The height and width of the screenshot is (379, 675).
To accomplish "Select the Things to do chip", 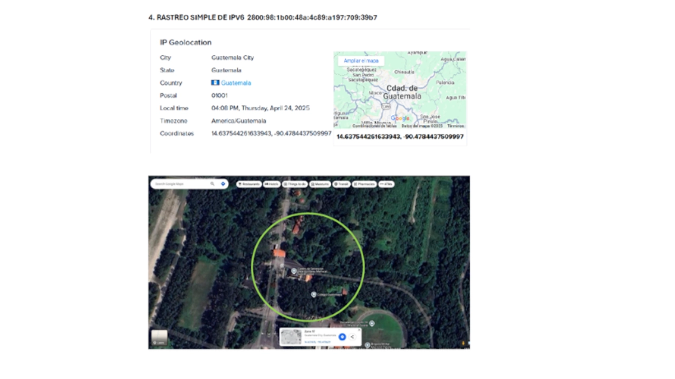I will tap(295, 184).
